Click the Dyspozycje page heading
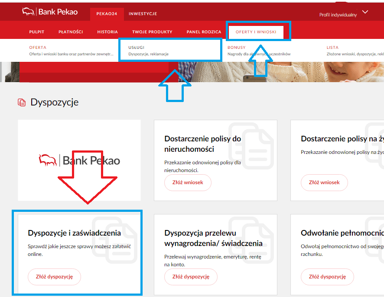384x297 pixels. 54,102
